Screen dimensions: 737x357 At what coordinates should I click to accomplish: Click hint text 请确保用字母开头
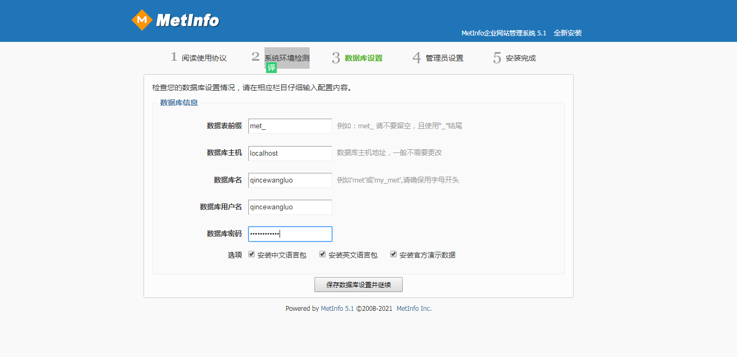[431, 180]
